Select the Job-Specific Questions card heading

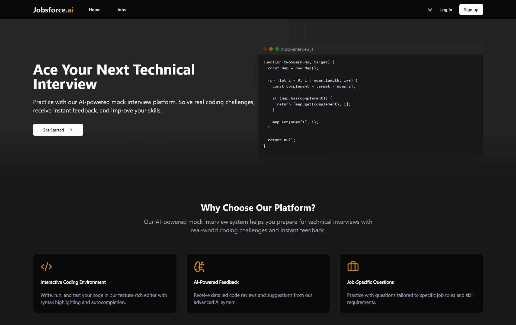[x=370, y=282]
